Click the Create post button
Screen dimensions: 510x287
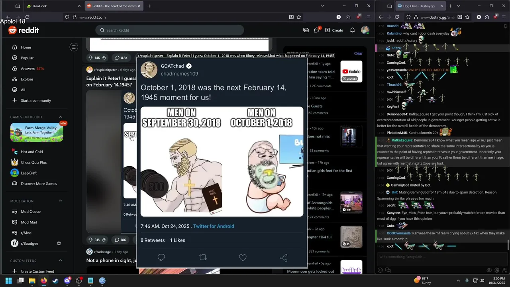[x=334, y=30]
